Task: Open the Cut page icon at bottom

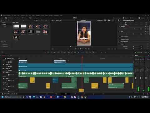Action: coord(56,94)
